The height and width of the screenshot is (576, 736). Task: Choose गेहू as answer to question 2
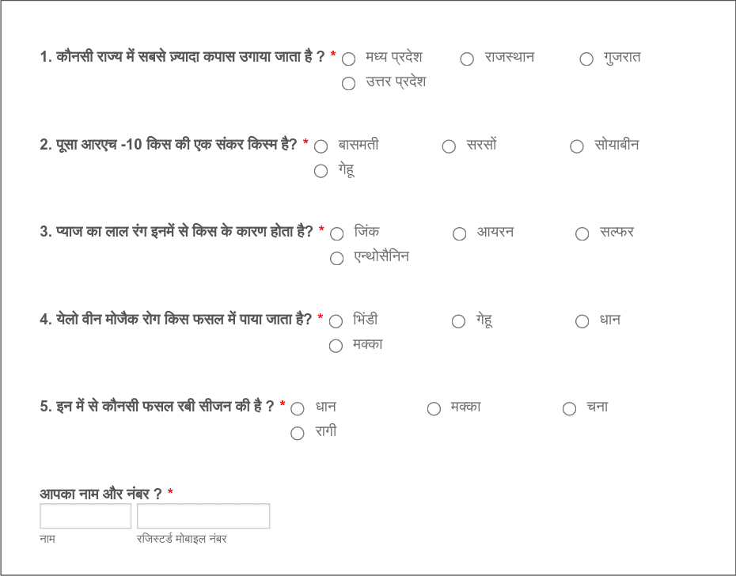click(321, 171)
